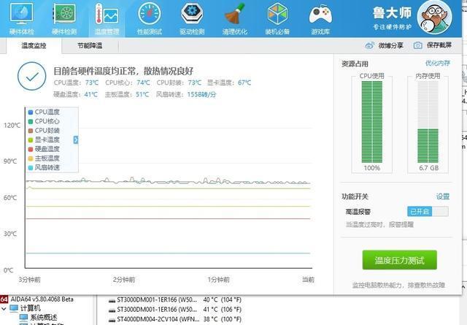
Task: Click the 系统概述 icon in AIDA64 tree
Action: point(23,317)
